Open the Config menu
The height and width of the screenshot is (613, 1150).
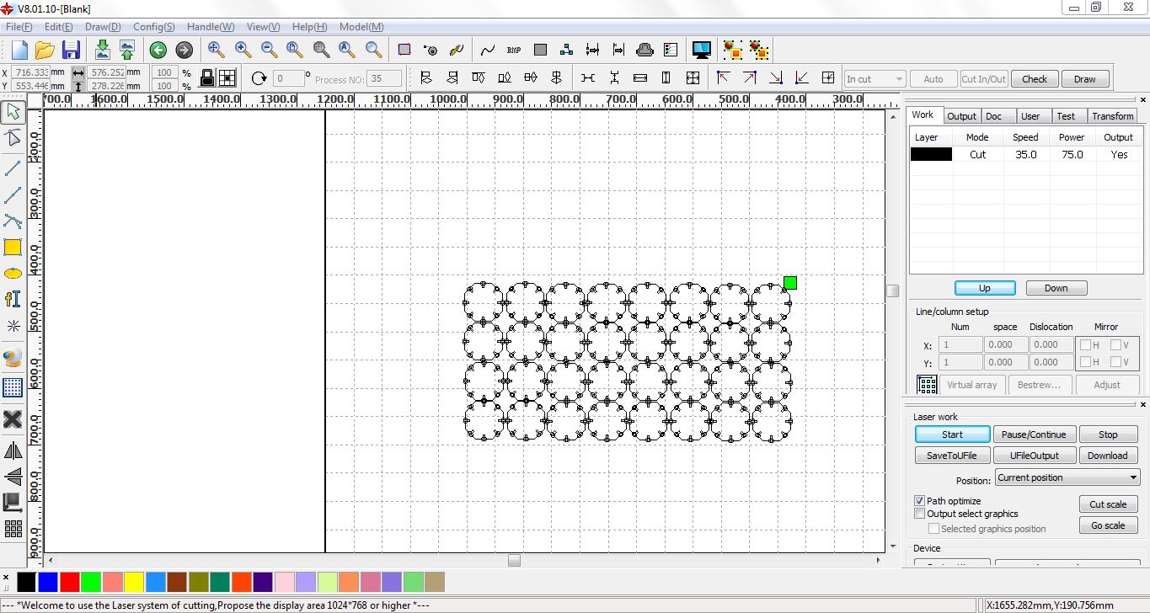coord(154,27)
